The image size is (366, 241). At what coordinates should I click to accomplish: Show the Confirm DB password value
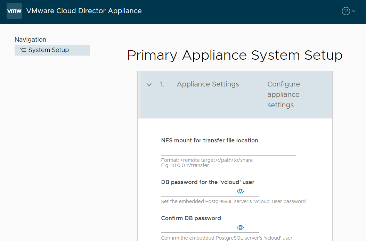240,227
